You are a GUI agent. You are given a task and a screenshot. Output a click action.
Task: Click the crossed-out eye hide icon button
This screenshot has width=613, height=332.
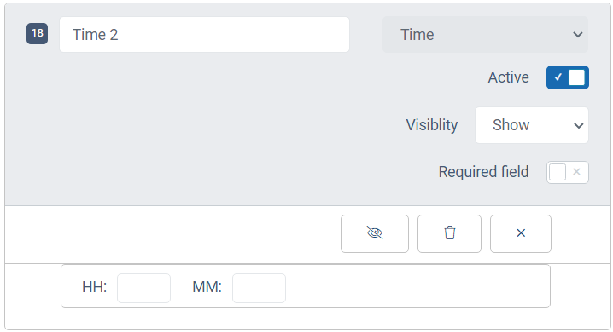(x=375, y=233)
